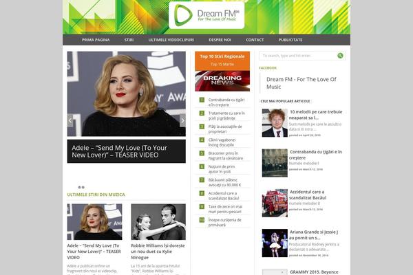Image resolution: width=413 pixels, height=275 pixels.
Task: Select the second slider pagination dot
Action: point(83,188)
